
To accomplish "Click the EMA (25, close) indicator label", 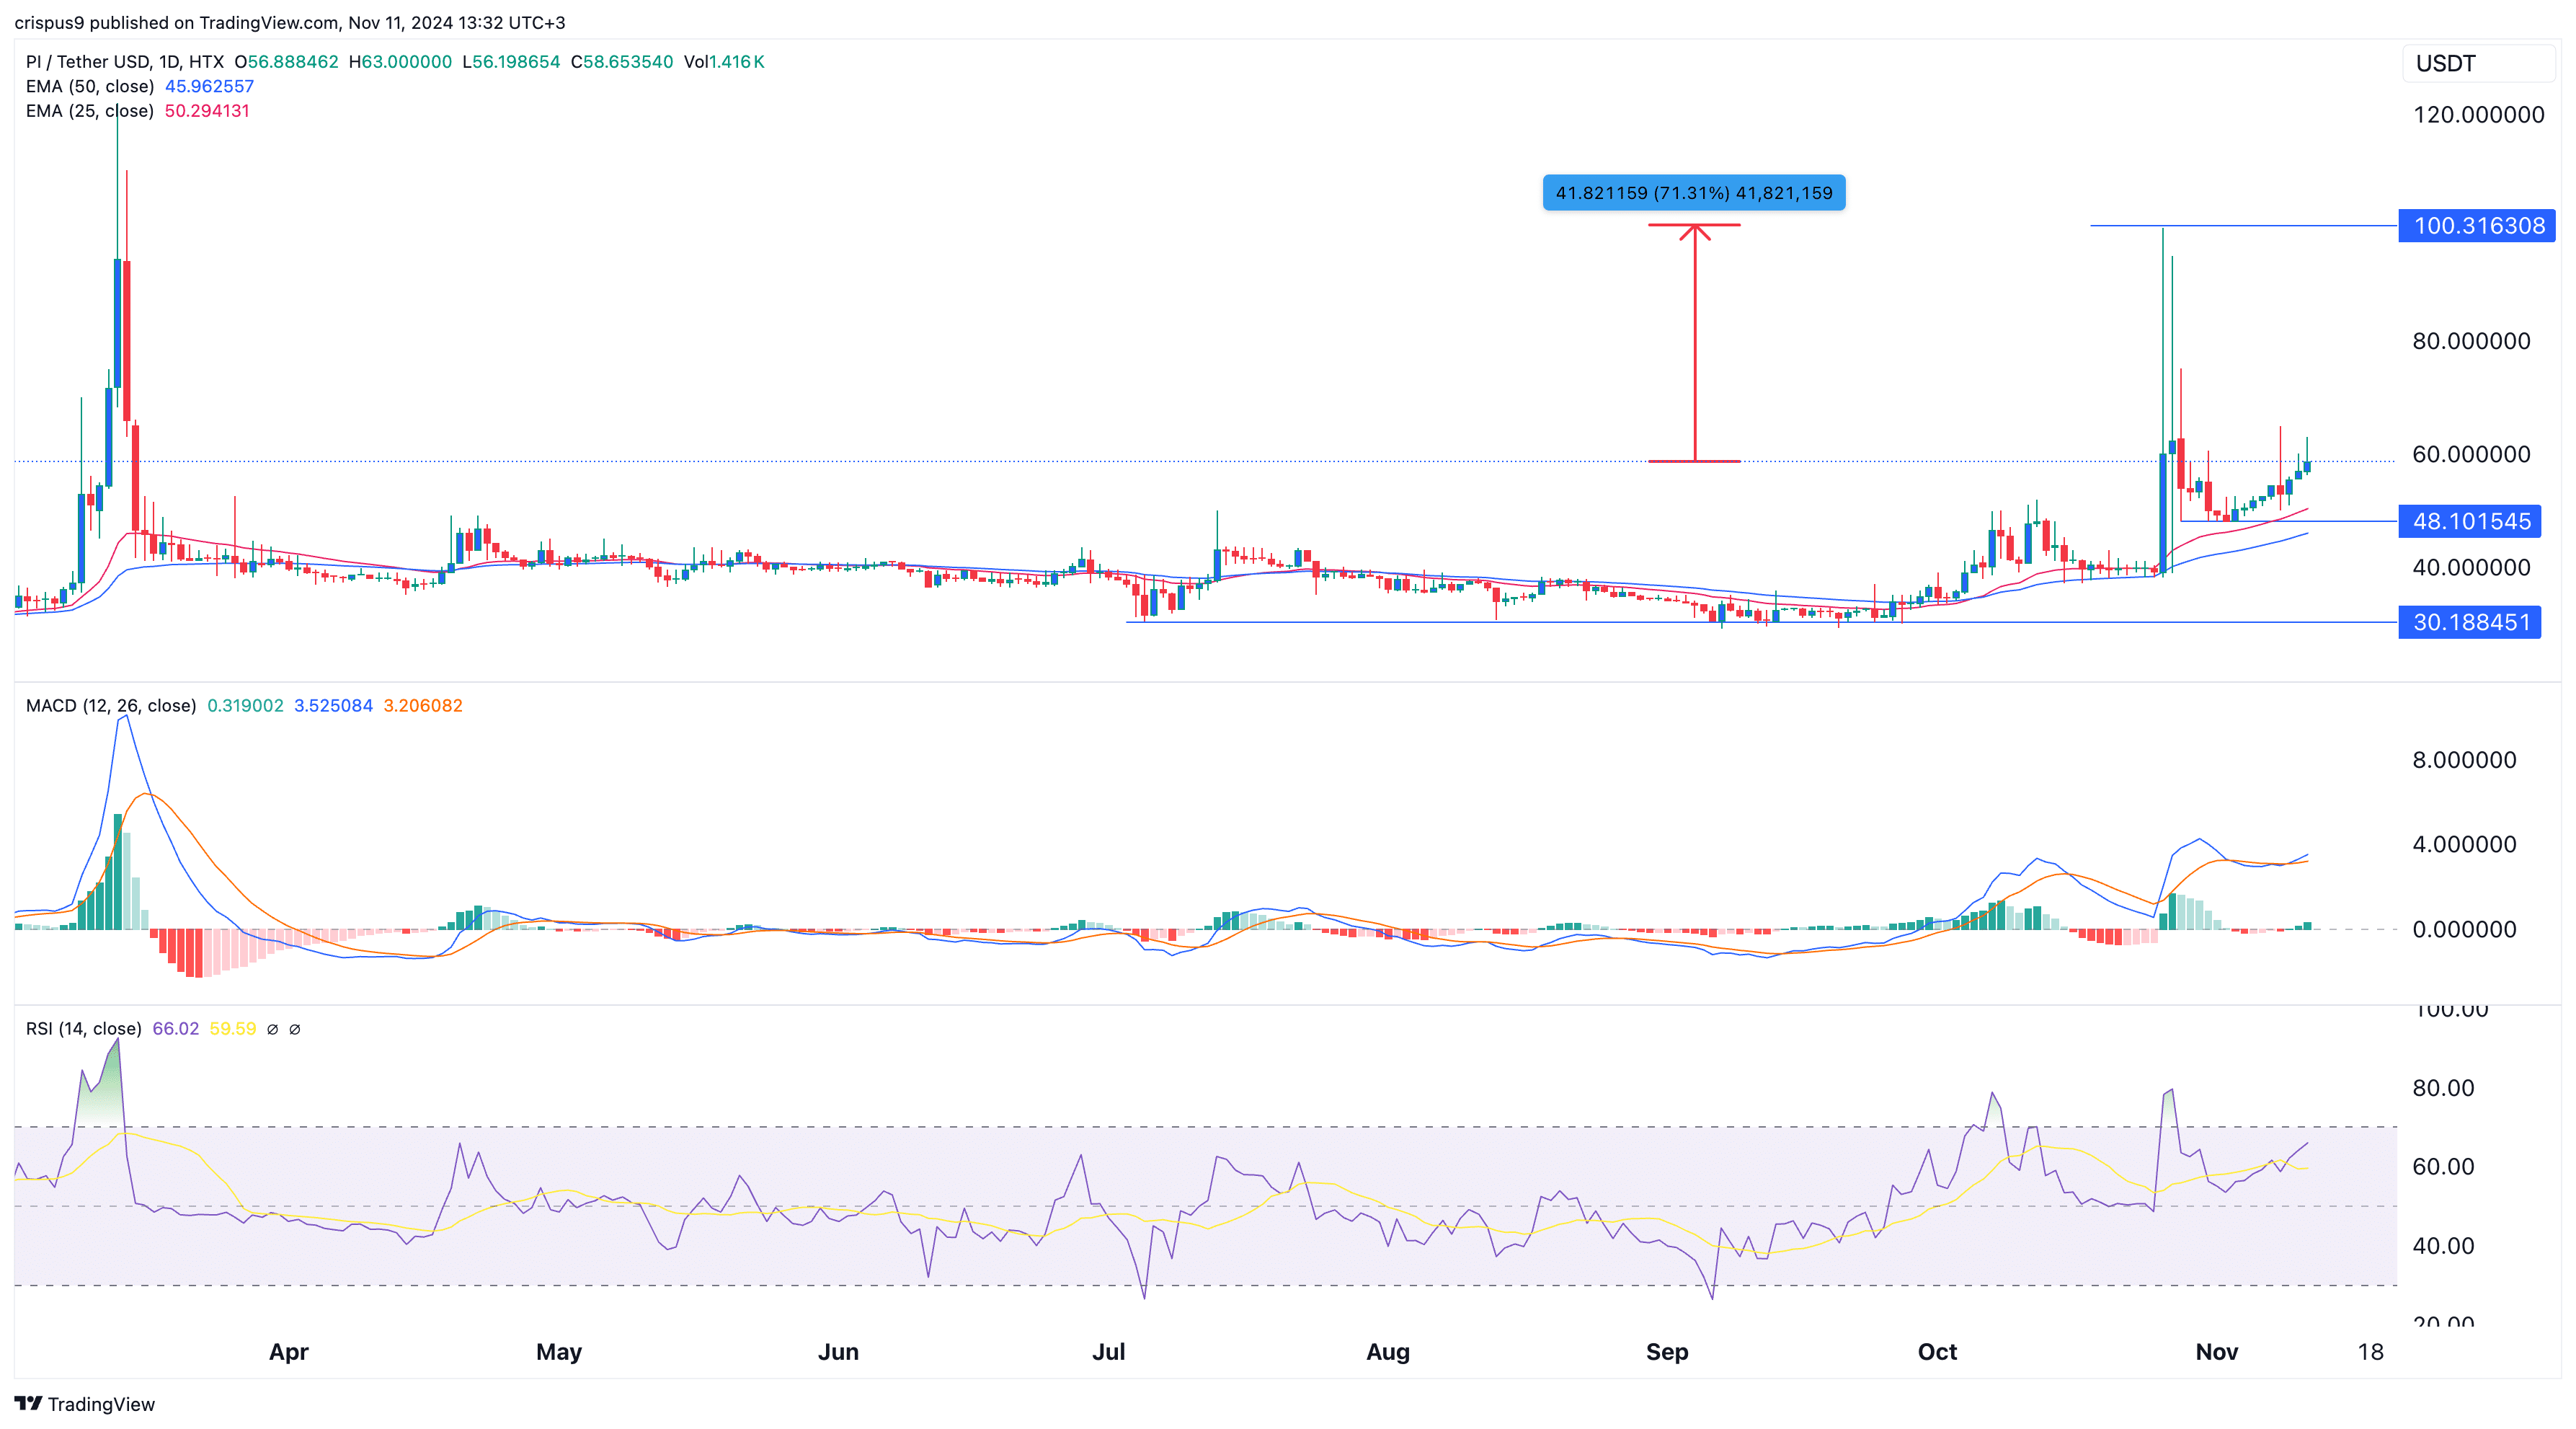I will click(x=90, y=111).
